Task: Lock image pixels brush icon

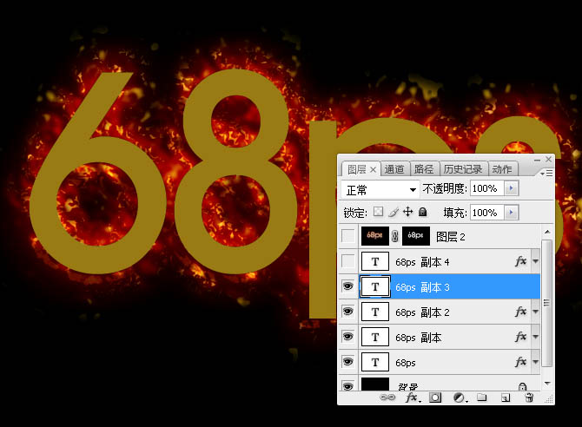Action: pos(394,212)
